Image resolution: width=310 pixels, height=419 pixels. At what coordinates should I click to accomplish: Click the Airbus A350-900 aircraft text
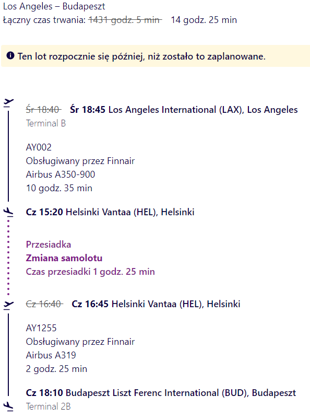(61, 174)
